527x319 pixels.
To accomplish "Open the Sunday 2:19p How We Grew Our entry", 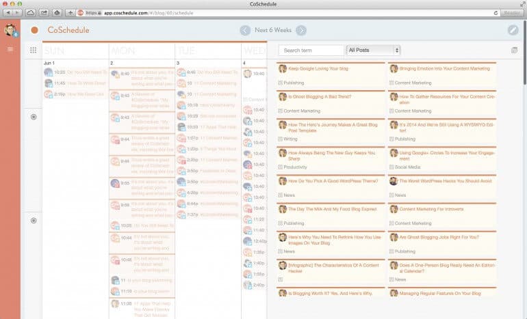I will [x=75, y=94].
